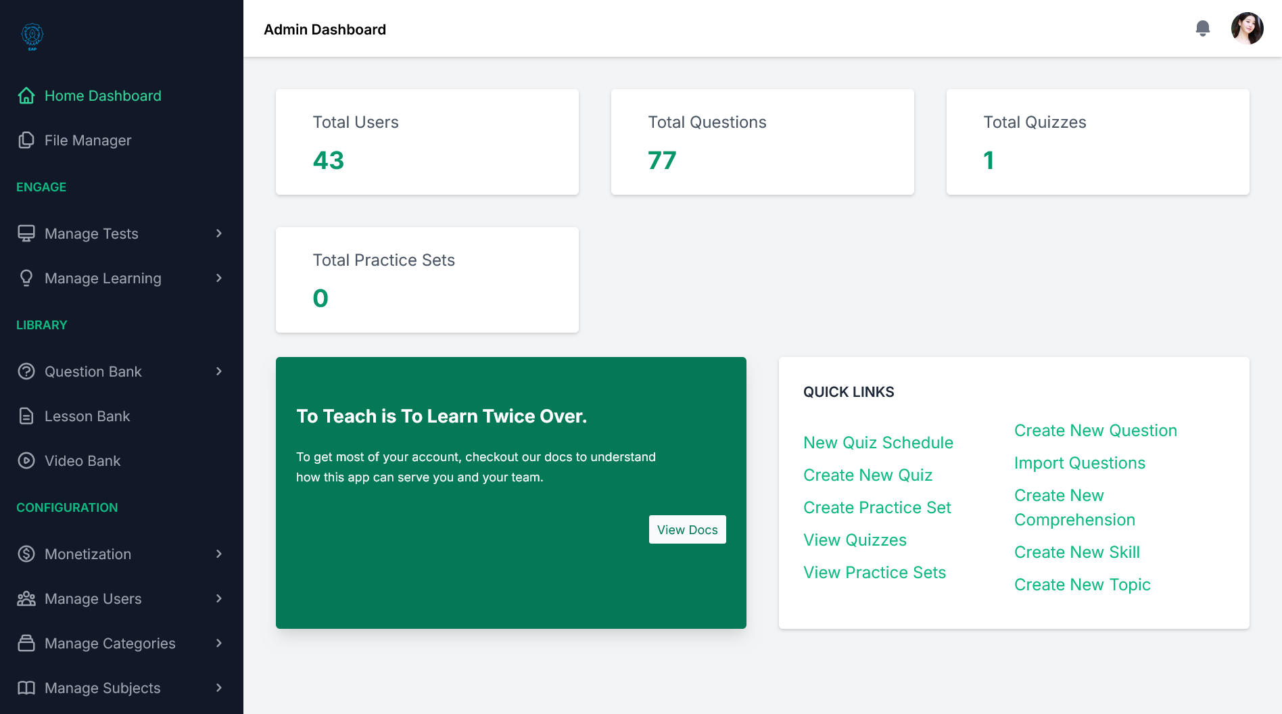The width and height of the screenshot is (1282, 714).
Task: Click the Create New Topic link
Action: tap(1082, 585)
